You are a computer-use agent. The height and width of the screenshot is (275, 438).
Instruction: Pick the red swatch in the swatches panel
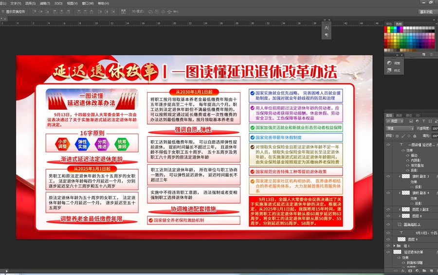tap(386, 28)
